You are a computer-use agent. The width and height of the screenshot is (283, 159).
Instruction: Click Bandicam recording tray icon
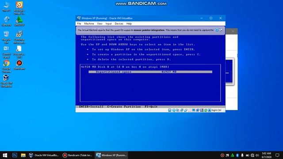coord(222,155)
